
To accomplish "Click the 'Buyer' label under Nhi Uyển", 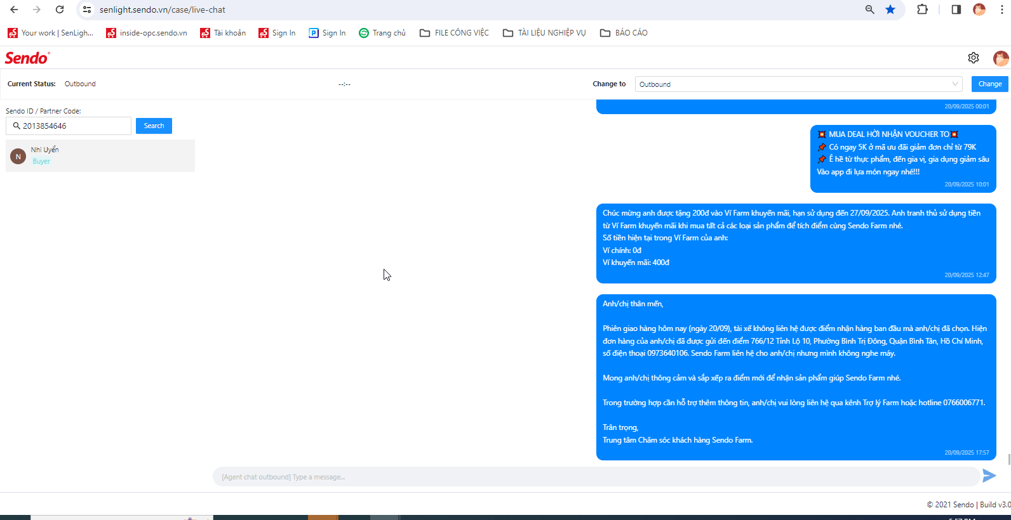I will point(41,161).
